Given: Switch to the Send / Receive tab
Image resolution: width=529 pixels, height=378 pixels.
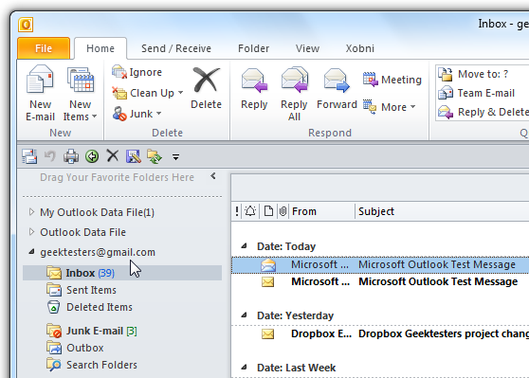Looking at the screenshot, I should [176, 48].
